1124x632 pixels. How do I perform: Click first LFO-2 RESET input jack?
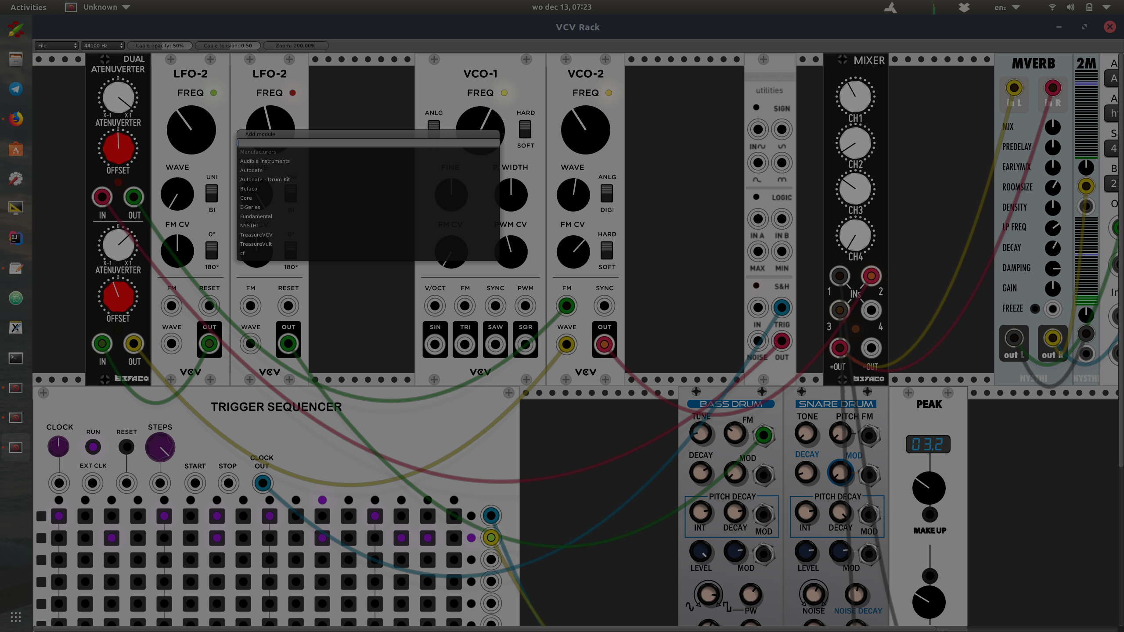(209, 306)
